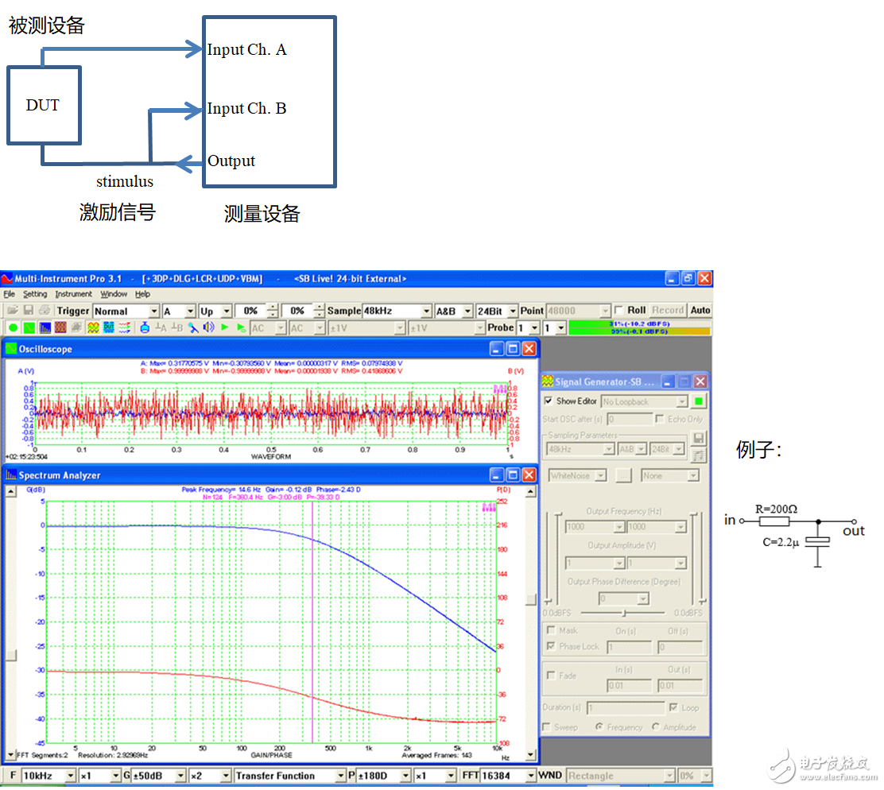
Task: Open the Transfer Function view dropdown
Action: [290, 776]
